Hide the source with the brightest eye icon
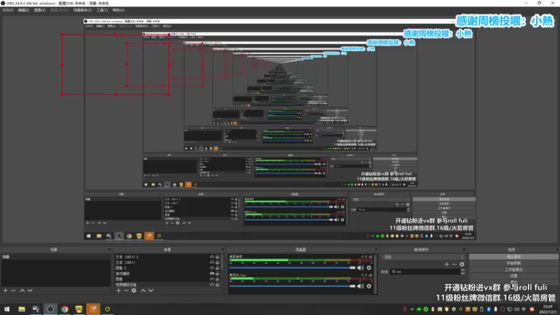Image resolution: width=560 pixels, height=315 pixels. click(x=212, y=274)
